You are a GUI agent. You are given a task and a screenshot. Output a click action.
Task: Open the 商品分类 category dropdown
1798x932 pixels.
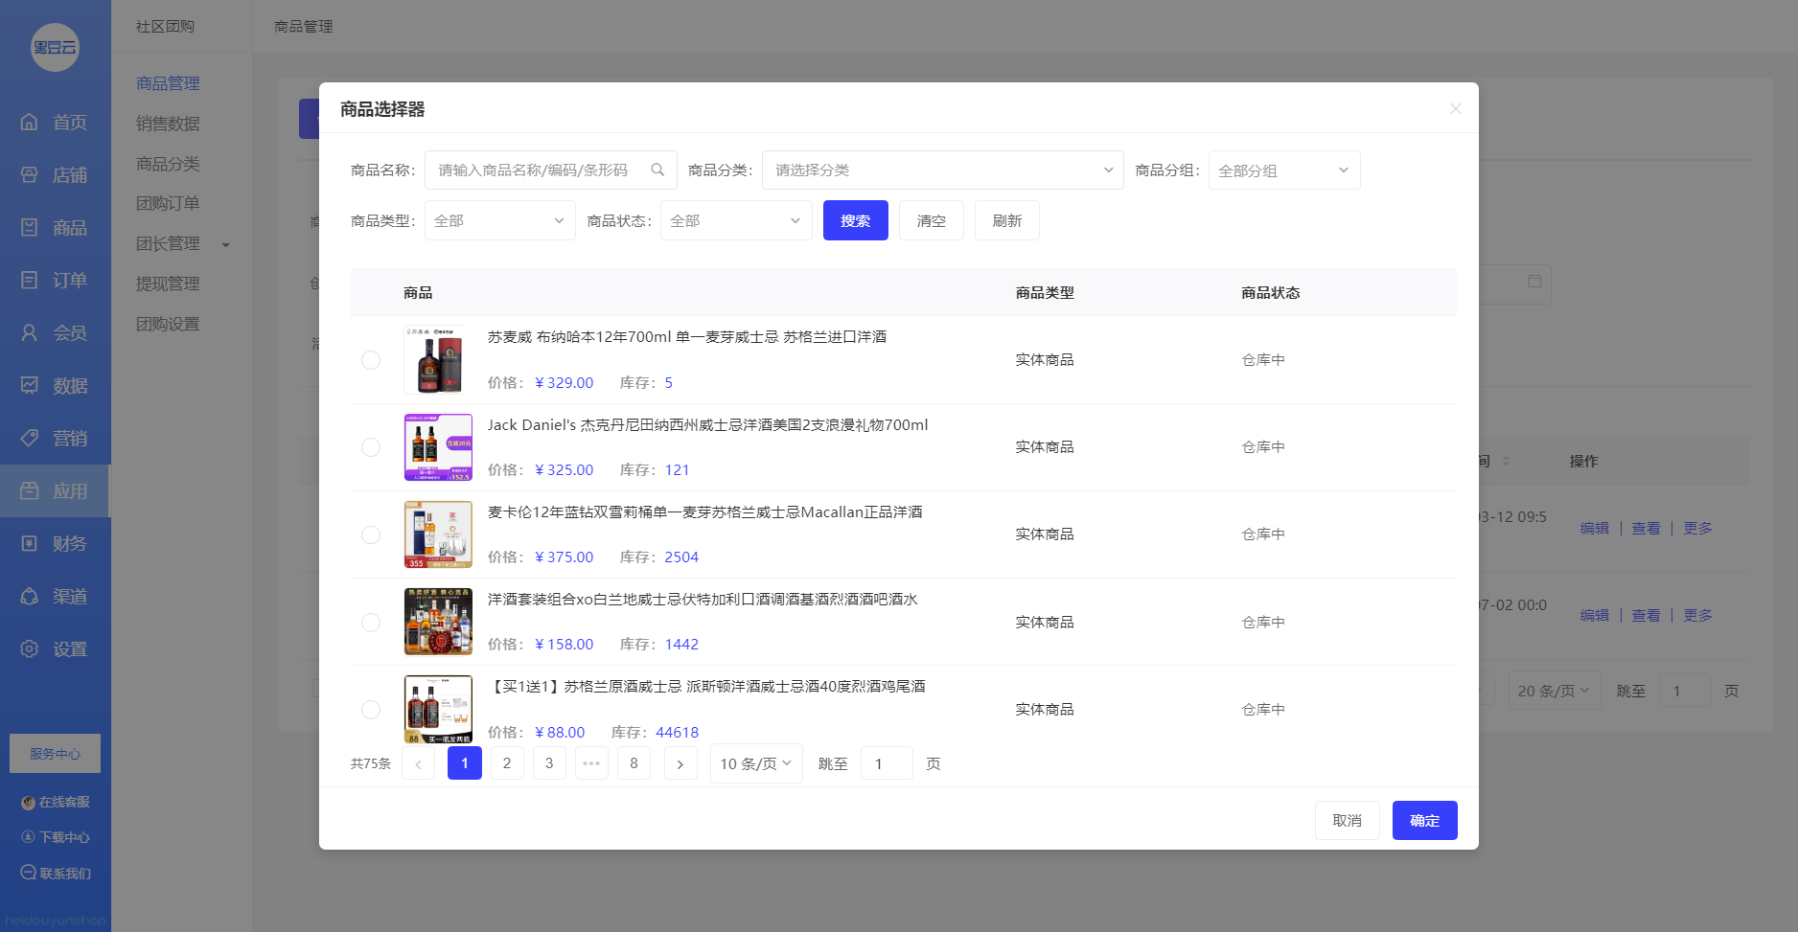[x=942, y=170]
